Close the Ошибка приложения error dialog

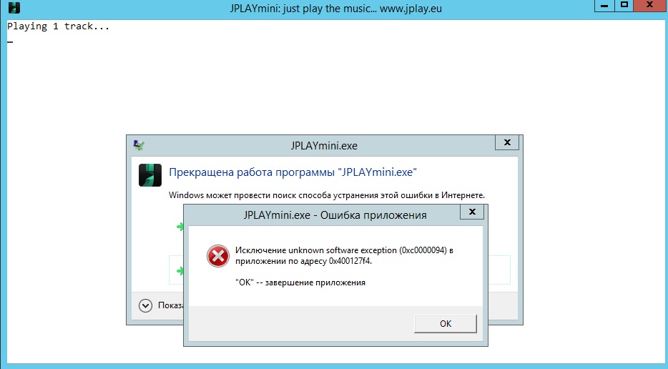tap(471, 212)
